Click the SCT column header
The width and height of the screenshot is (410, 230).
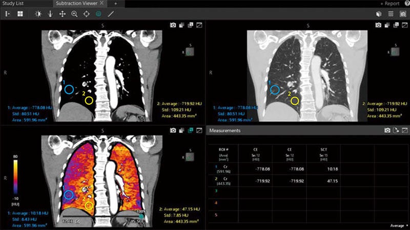pos(323,154)
